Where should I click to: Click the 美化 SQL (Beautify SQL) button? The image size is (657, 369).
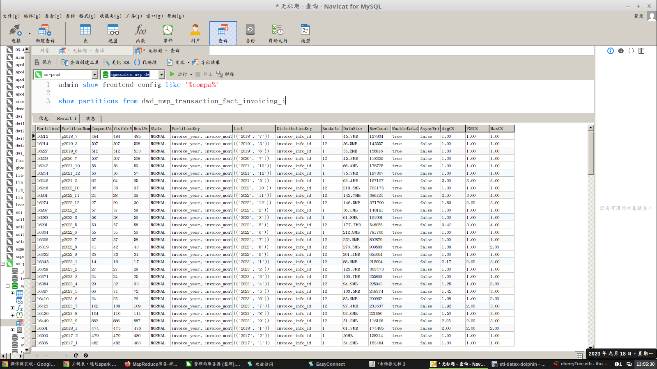pos(117,62)
